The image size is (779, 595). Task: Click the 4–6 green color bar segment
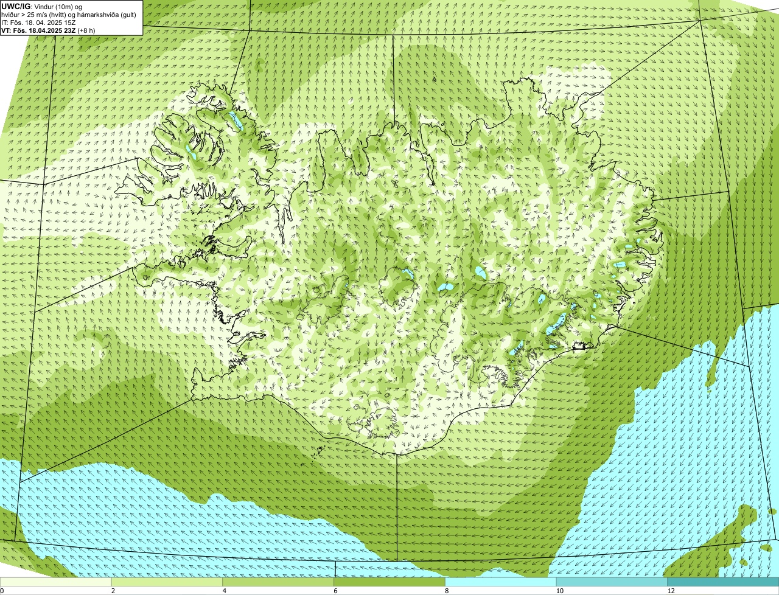279,582
